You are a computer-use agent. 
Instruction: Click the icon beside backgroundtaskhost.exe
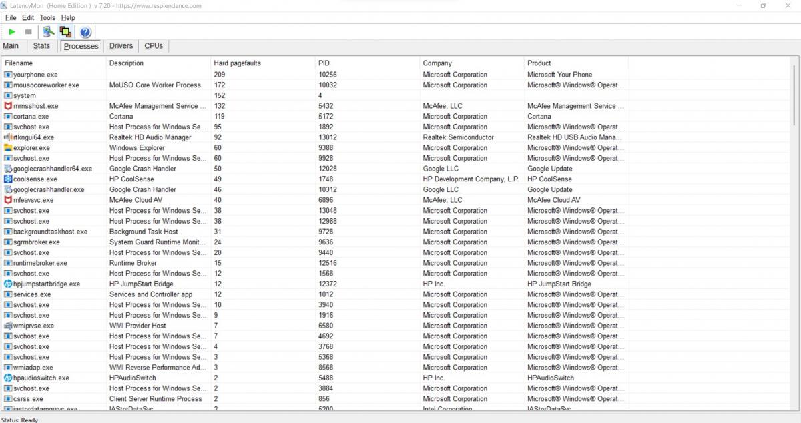(x=8, y=232)
